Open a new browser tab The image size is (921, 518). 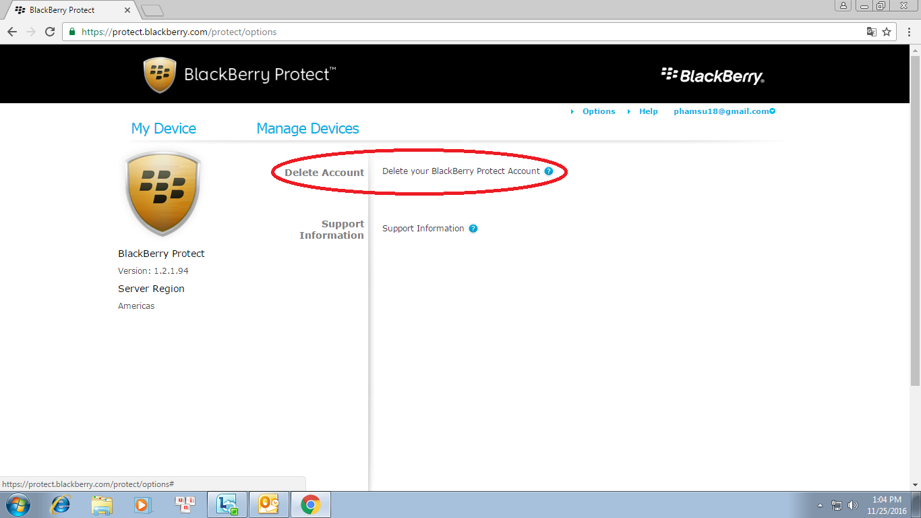[152, 10]
